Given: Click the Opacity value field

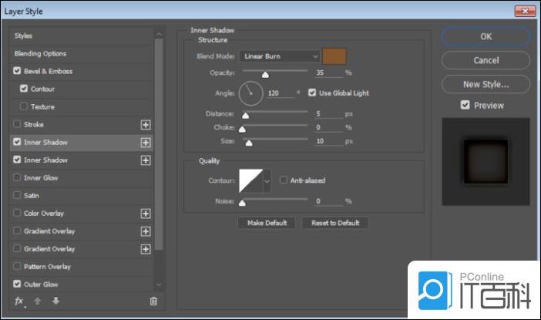Looking at the screenshot, I should pyautogui.click(x=329, y=72).
